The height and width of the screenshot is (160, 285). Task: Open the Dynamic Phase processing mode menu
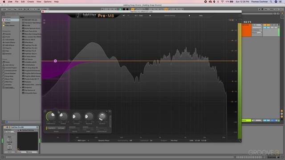click(104, 140)
